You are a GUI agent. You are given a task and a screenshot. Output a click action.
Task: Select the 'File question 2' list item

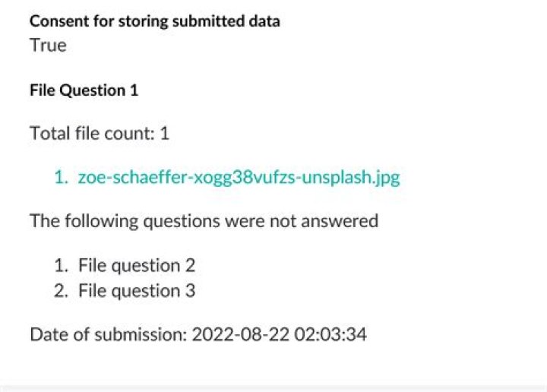137,265
